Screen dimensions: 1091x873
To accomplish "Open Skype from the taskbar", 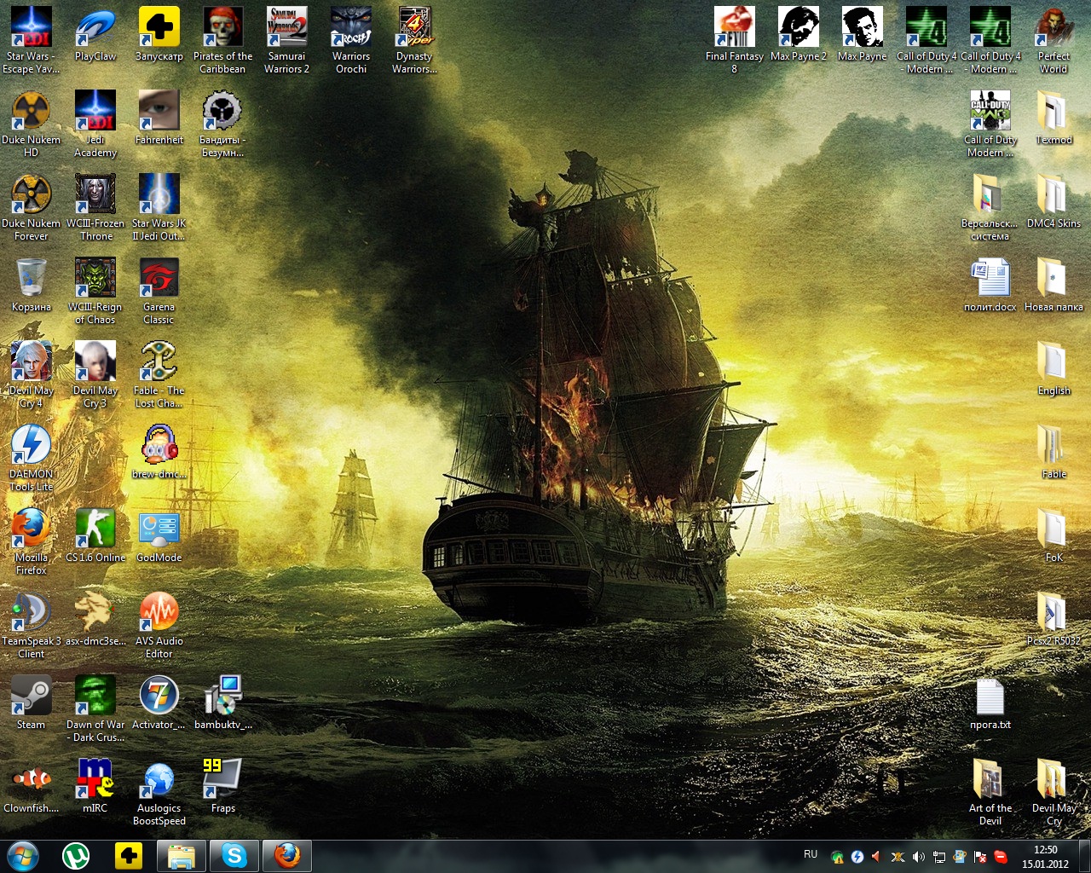I will click(234, 855).
